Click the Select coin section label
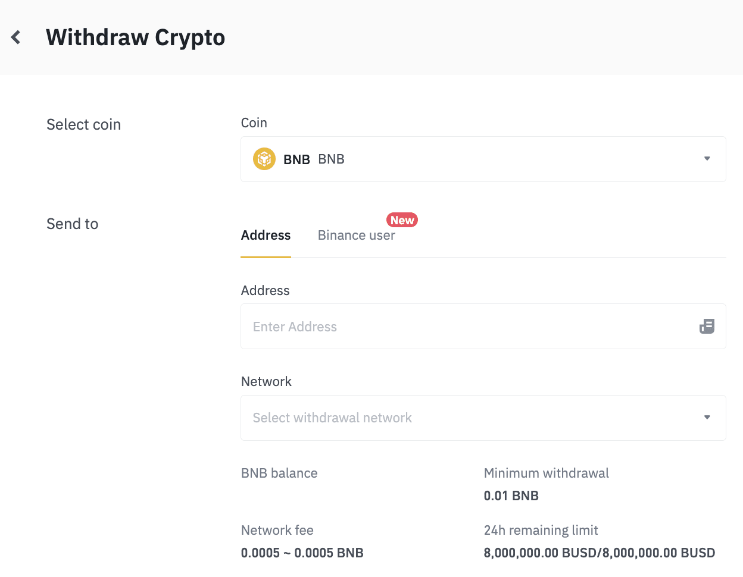 (84, 124)
